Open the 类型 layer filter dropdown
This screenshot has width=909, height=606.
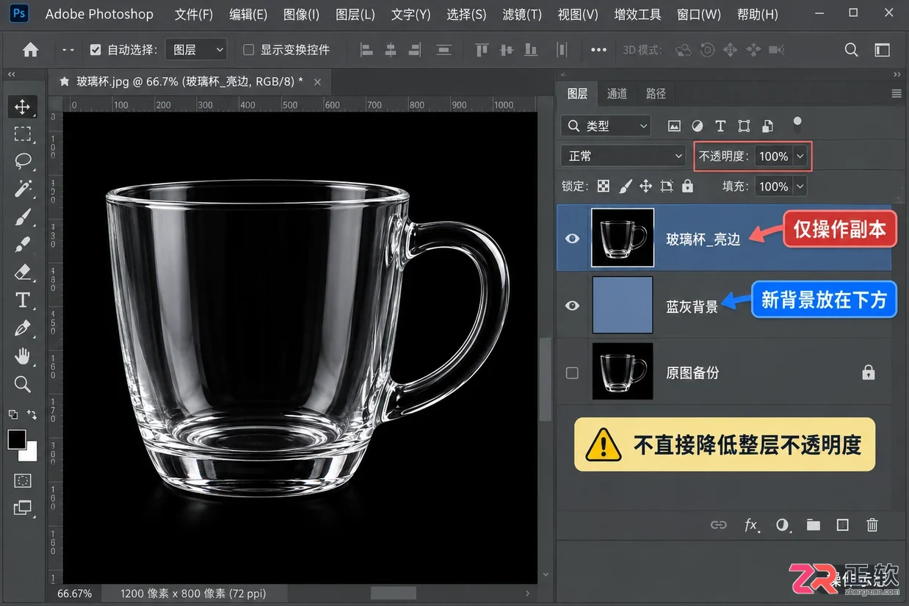[606, 126]
